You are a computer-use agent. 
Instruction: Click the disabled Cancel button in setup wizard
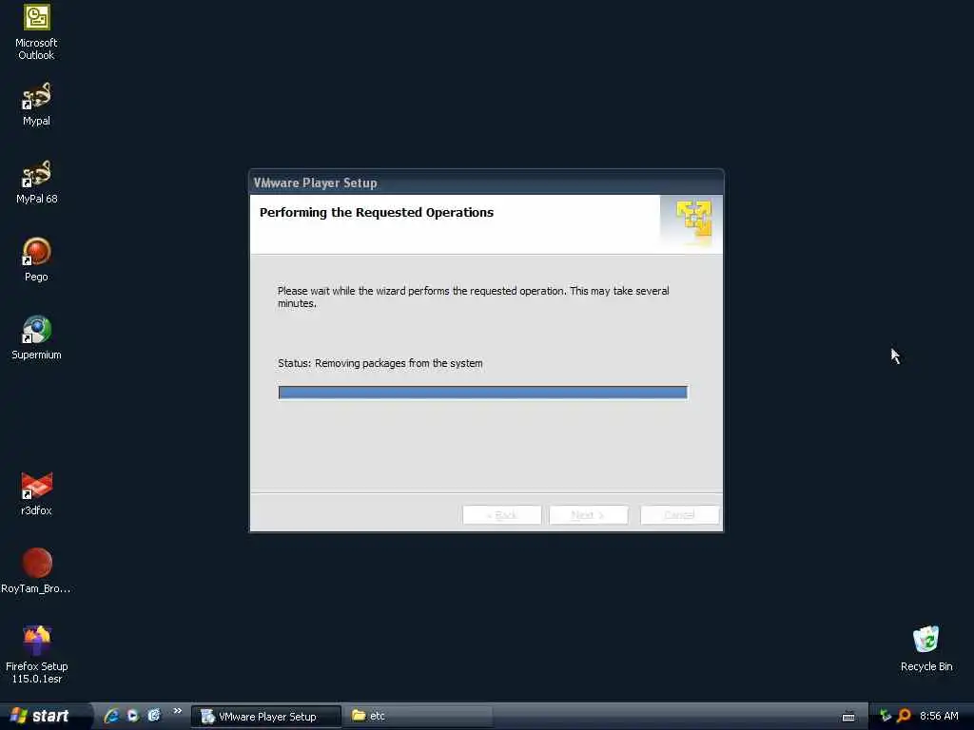click(679, 515)
